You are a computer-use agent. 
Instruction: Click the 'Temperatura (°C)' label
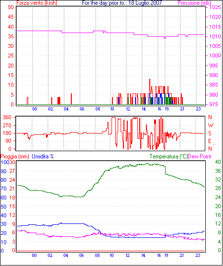click(169, 156)
